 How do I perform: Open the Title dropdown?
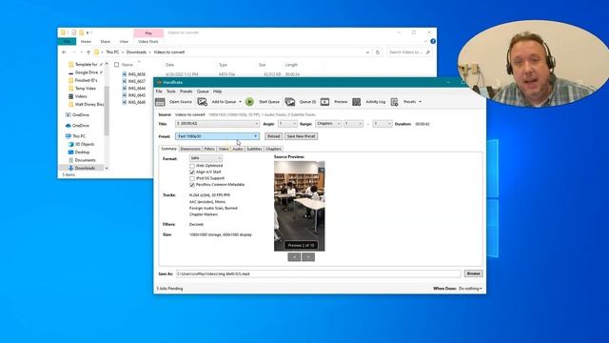coord(217,124)
